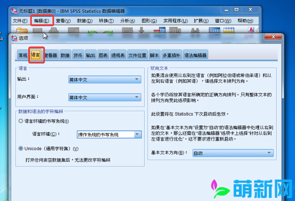The height and width of the screenshot is (201, 295).
Task: Open the 用户界面 language dropdown
Action: 105,97
